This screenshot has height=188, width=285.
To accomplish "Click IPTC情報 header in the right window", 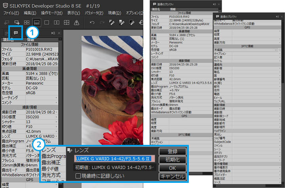I will (x=247, y=46).
